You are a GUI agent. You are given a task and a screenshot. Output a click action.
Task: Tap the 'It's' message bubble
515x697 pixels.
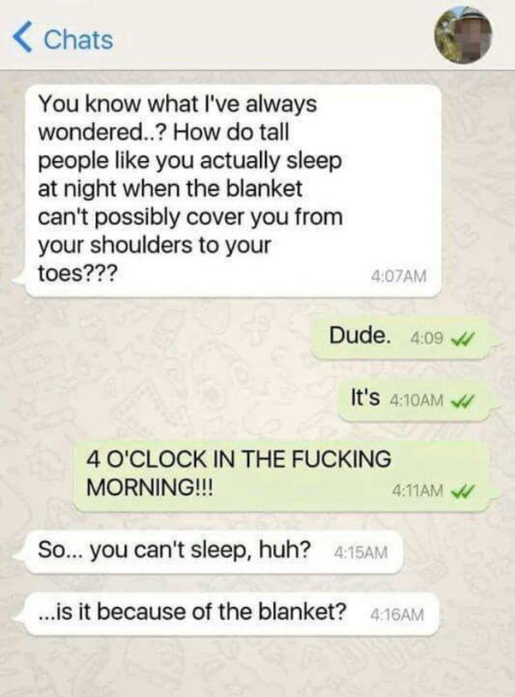[x=417, y=399]
